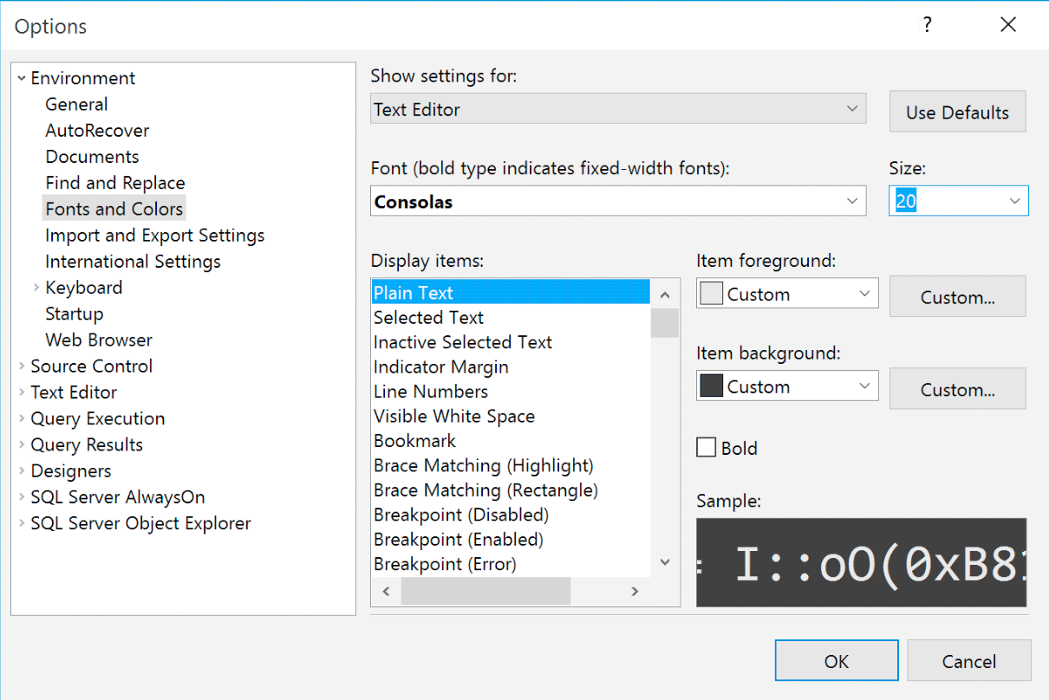The height and width of the screenshot is (700, 1049).
Task: Open the Show settings for dropdown
Action: coord(618,109)
